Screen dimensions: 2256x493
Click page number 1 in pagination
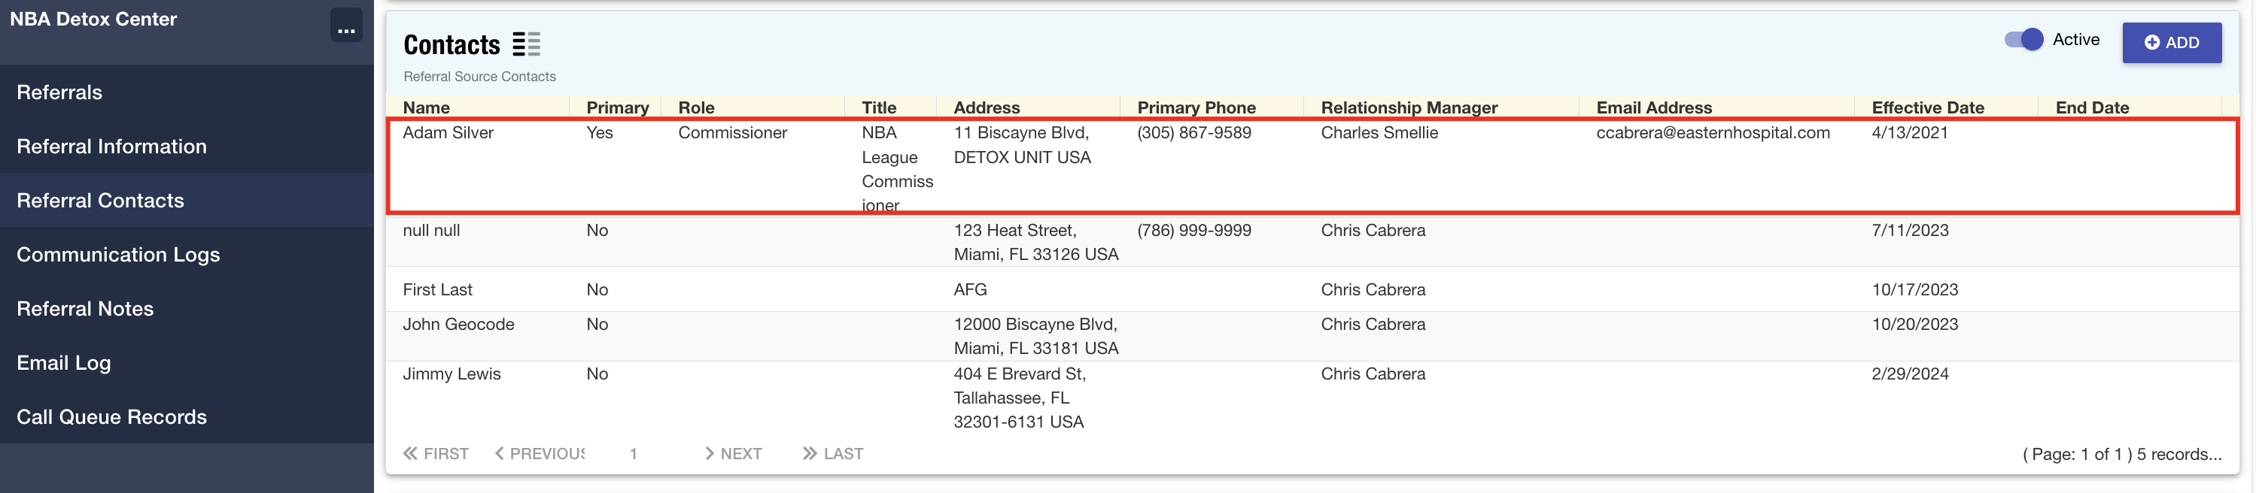[x=633, y=454]
